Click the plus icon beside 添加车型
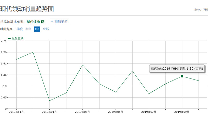 [x=52, y=21]
